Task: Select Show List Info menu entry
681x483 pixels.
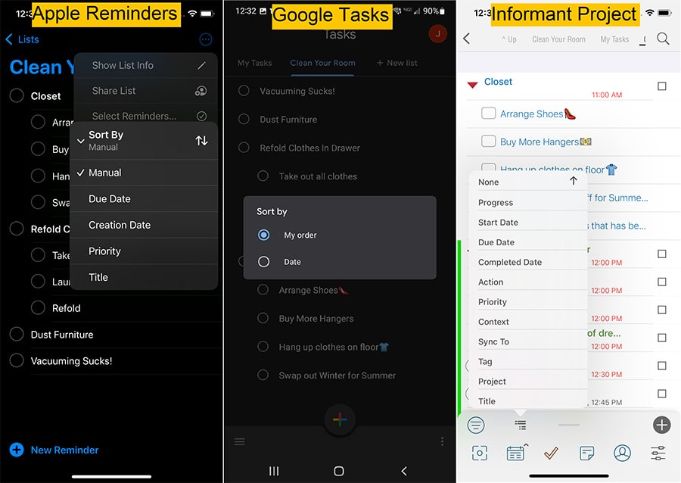Action: (145, 66)
